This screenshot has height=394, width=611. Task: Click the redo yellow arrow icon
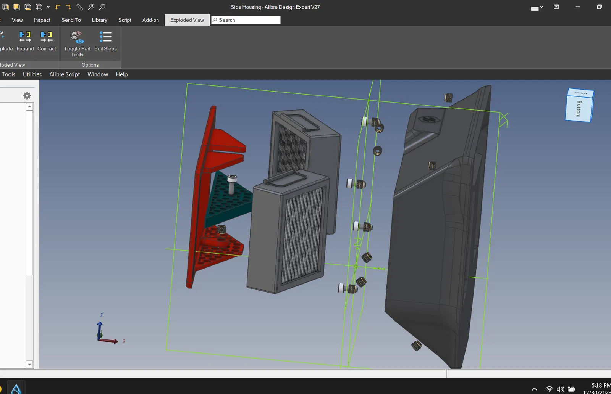tap(69, 7)
